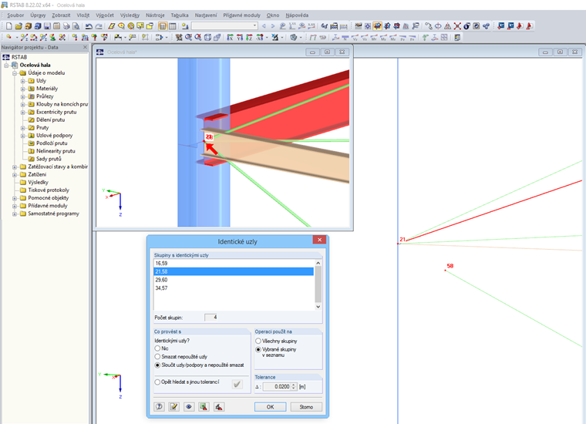Click the rightmost small icon left of the OK button
The height and width of the screenshot is (424, 586).
pos(219,406)
